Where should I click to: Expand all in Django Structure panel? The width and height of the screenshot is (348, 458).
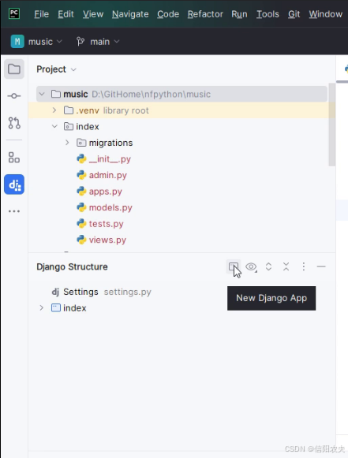point(268,266)
